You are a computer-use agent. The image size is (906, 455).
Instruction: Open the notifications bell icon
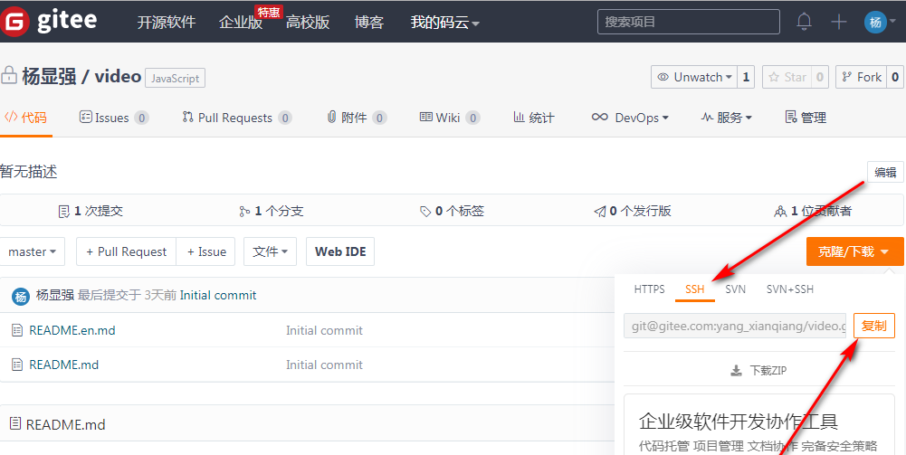(x=804, y=22)
